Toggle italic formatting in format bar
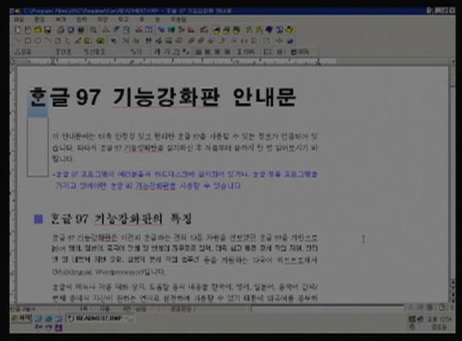Viewport: 462px width, 341px height. 167,51
